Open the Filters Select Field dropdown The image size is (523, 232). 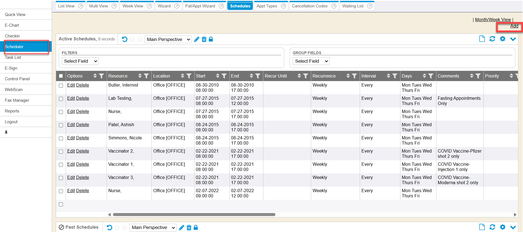pos(80,61)
